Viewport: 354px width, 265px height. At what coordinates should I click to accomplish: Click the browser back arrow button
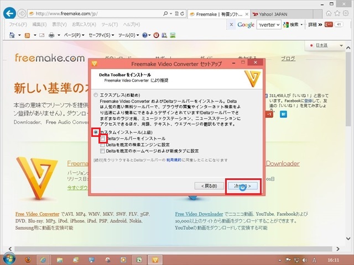[x=8, y=13]
